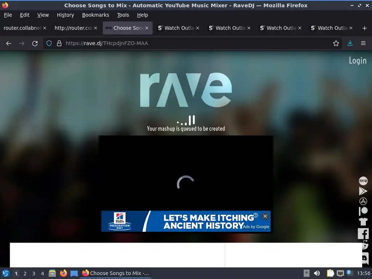The image size is (372, 279).
Task: Open Firefox downloads panel
Action: coord(350,44)
